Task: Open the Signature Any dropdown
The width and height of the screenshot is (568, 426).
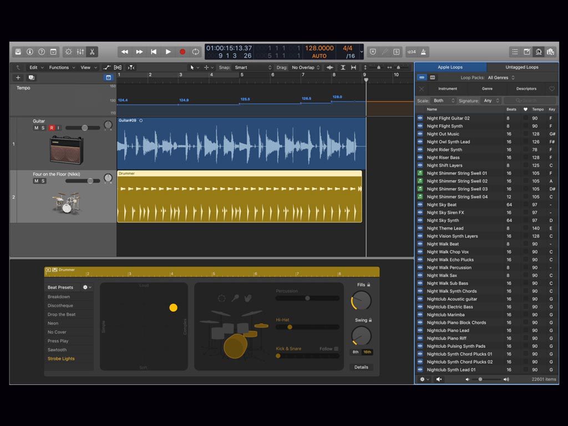Action: (491, 101)
